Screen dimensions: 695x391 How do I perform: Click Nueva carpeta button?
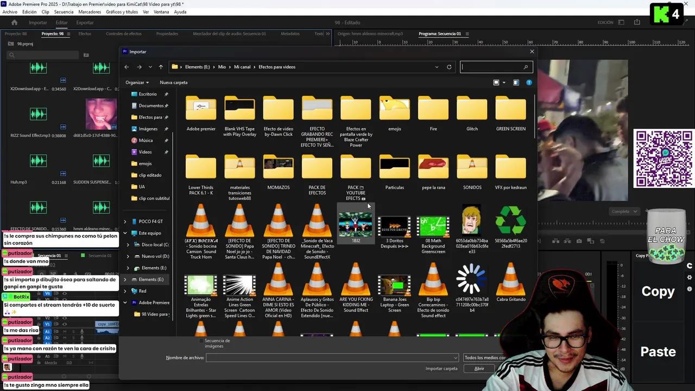click(174, 83)
